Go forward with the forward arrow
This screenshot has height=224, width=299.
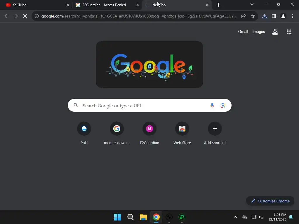pyautogui.click(x=16, y=16)
